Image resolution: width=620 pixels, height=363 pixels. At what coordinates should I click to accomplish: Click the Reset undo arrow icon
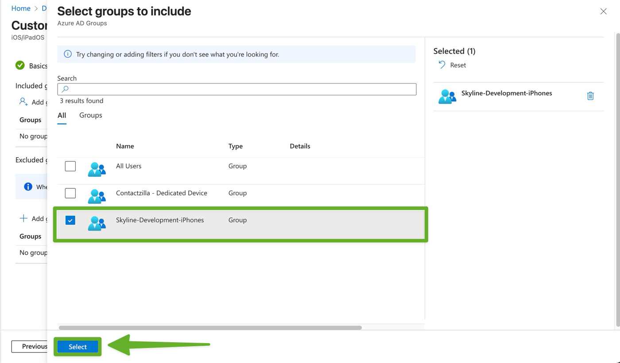pos(442,65)
